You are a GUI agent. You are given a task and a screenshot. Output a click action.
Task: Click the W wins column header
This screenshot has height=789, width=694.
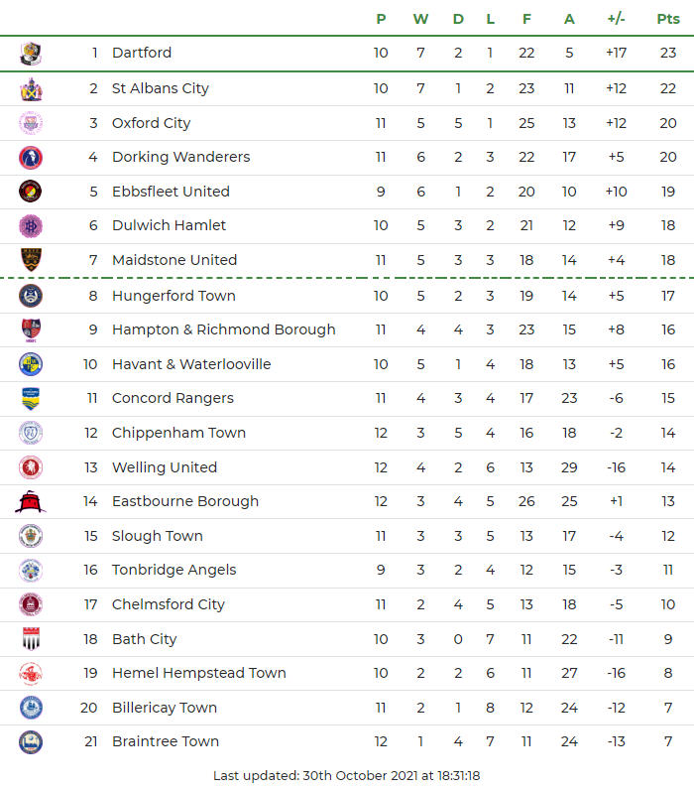(420, 19)
